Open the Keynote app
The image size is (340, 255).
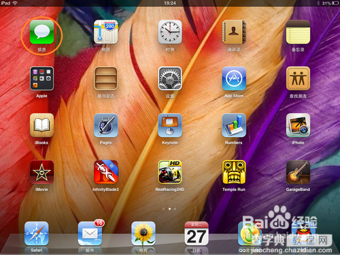[x=170, y=125]
